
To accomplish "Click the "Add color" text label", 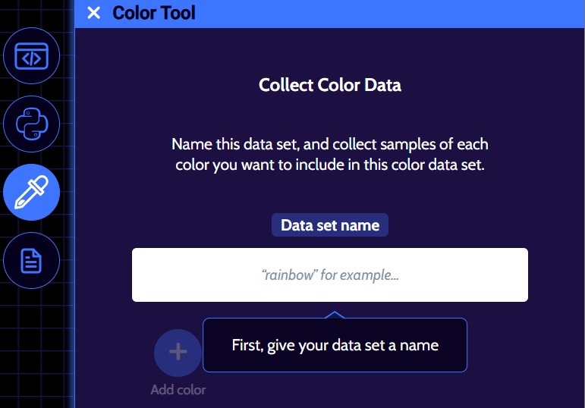I will (x=178, y=390).
